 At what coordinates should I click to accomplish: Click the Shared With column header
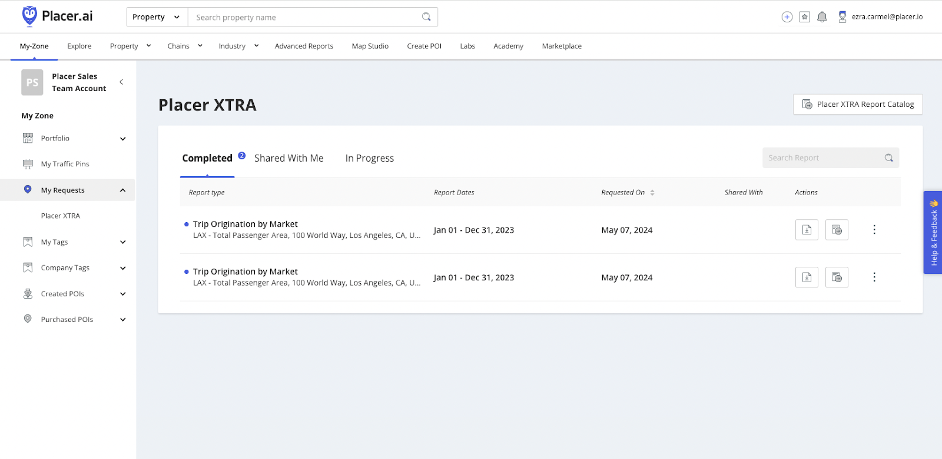(x=744, y=192)
